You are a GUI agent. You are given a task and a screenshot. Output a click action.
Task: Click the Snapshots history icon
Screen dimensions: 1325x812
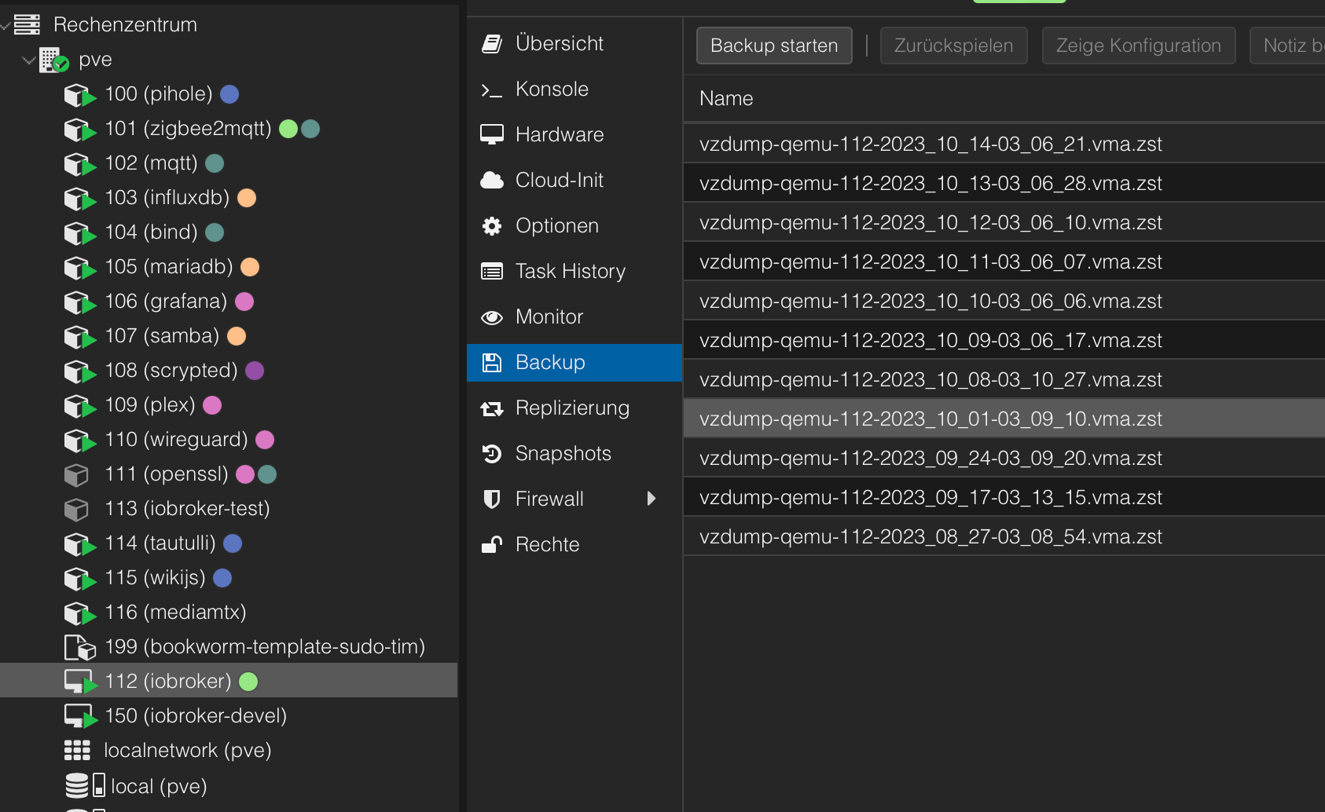[491, 454]
